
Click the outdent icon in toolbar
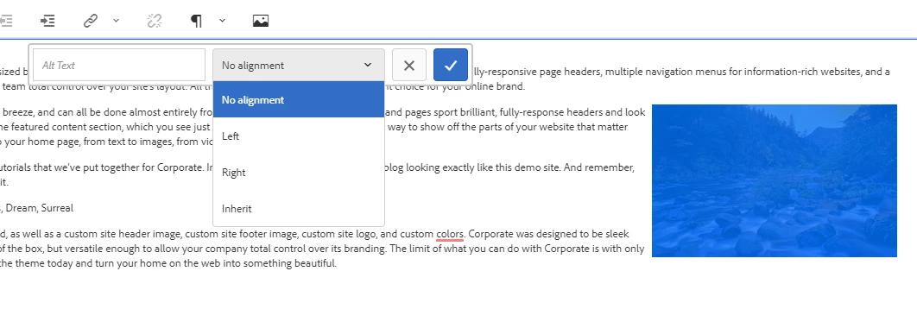click(6, 21)
